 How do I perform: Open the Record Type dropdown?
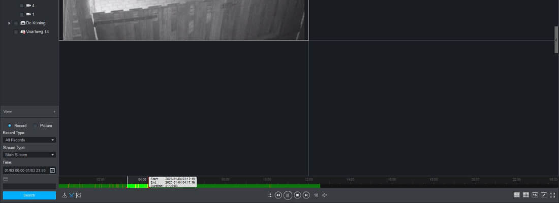[x=29, y=140]
